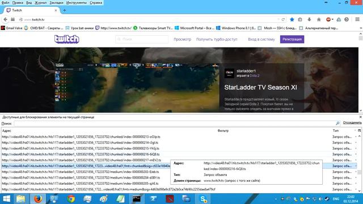This screenshot has height=204, width=363.
Task: Open the Windows Phone 8.1 bookmark
Action: point(236,28)
